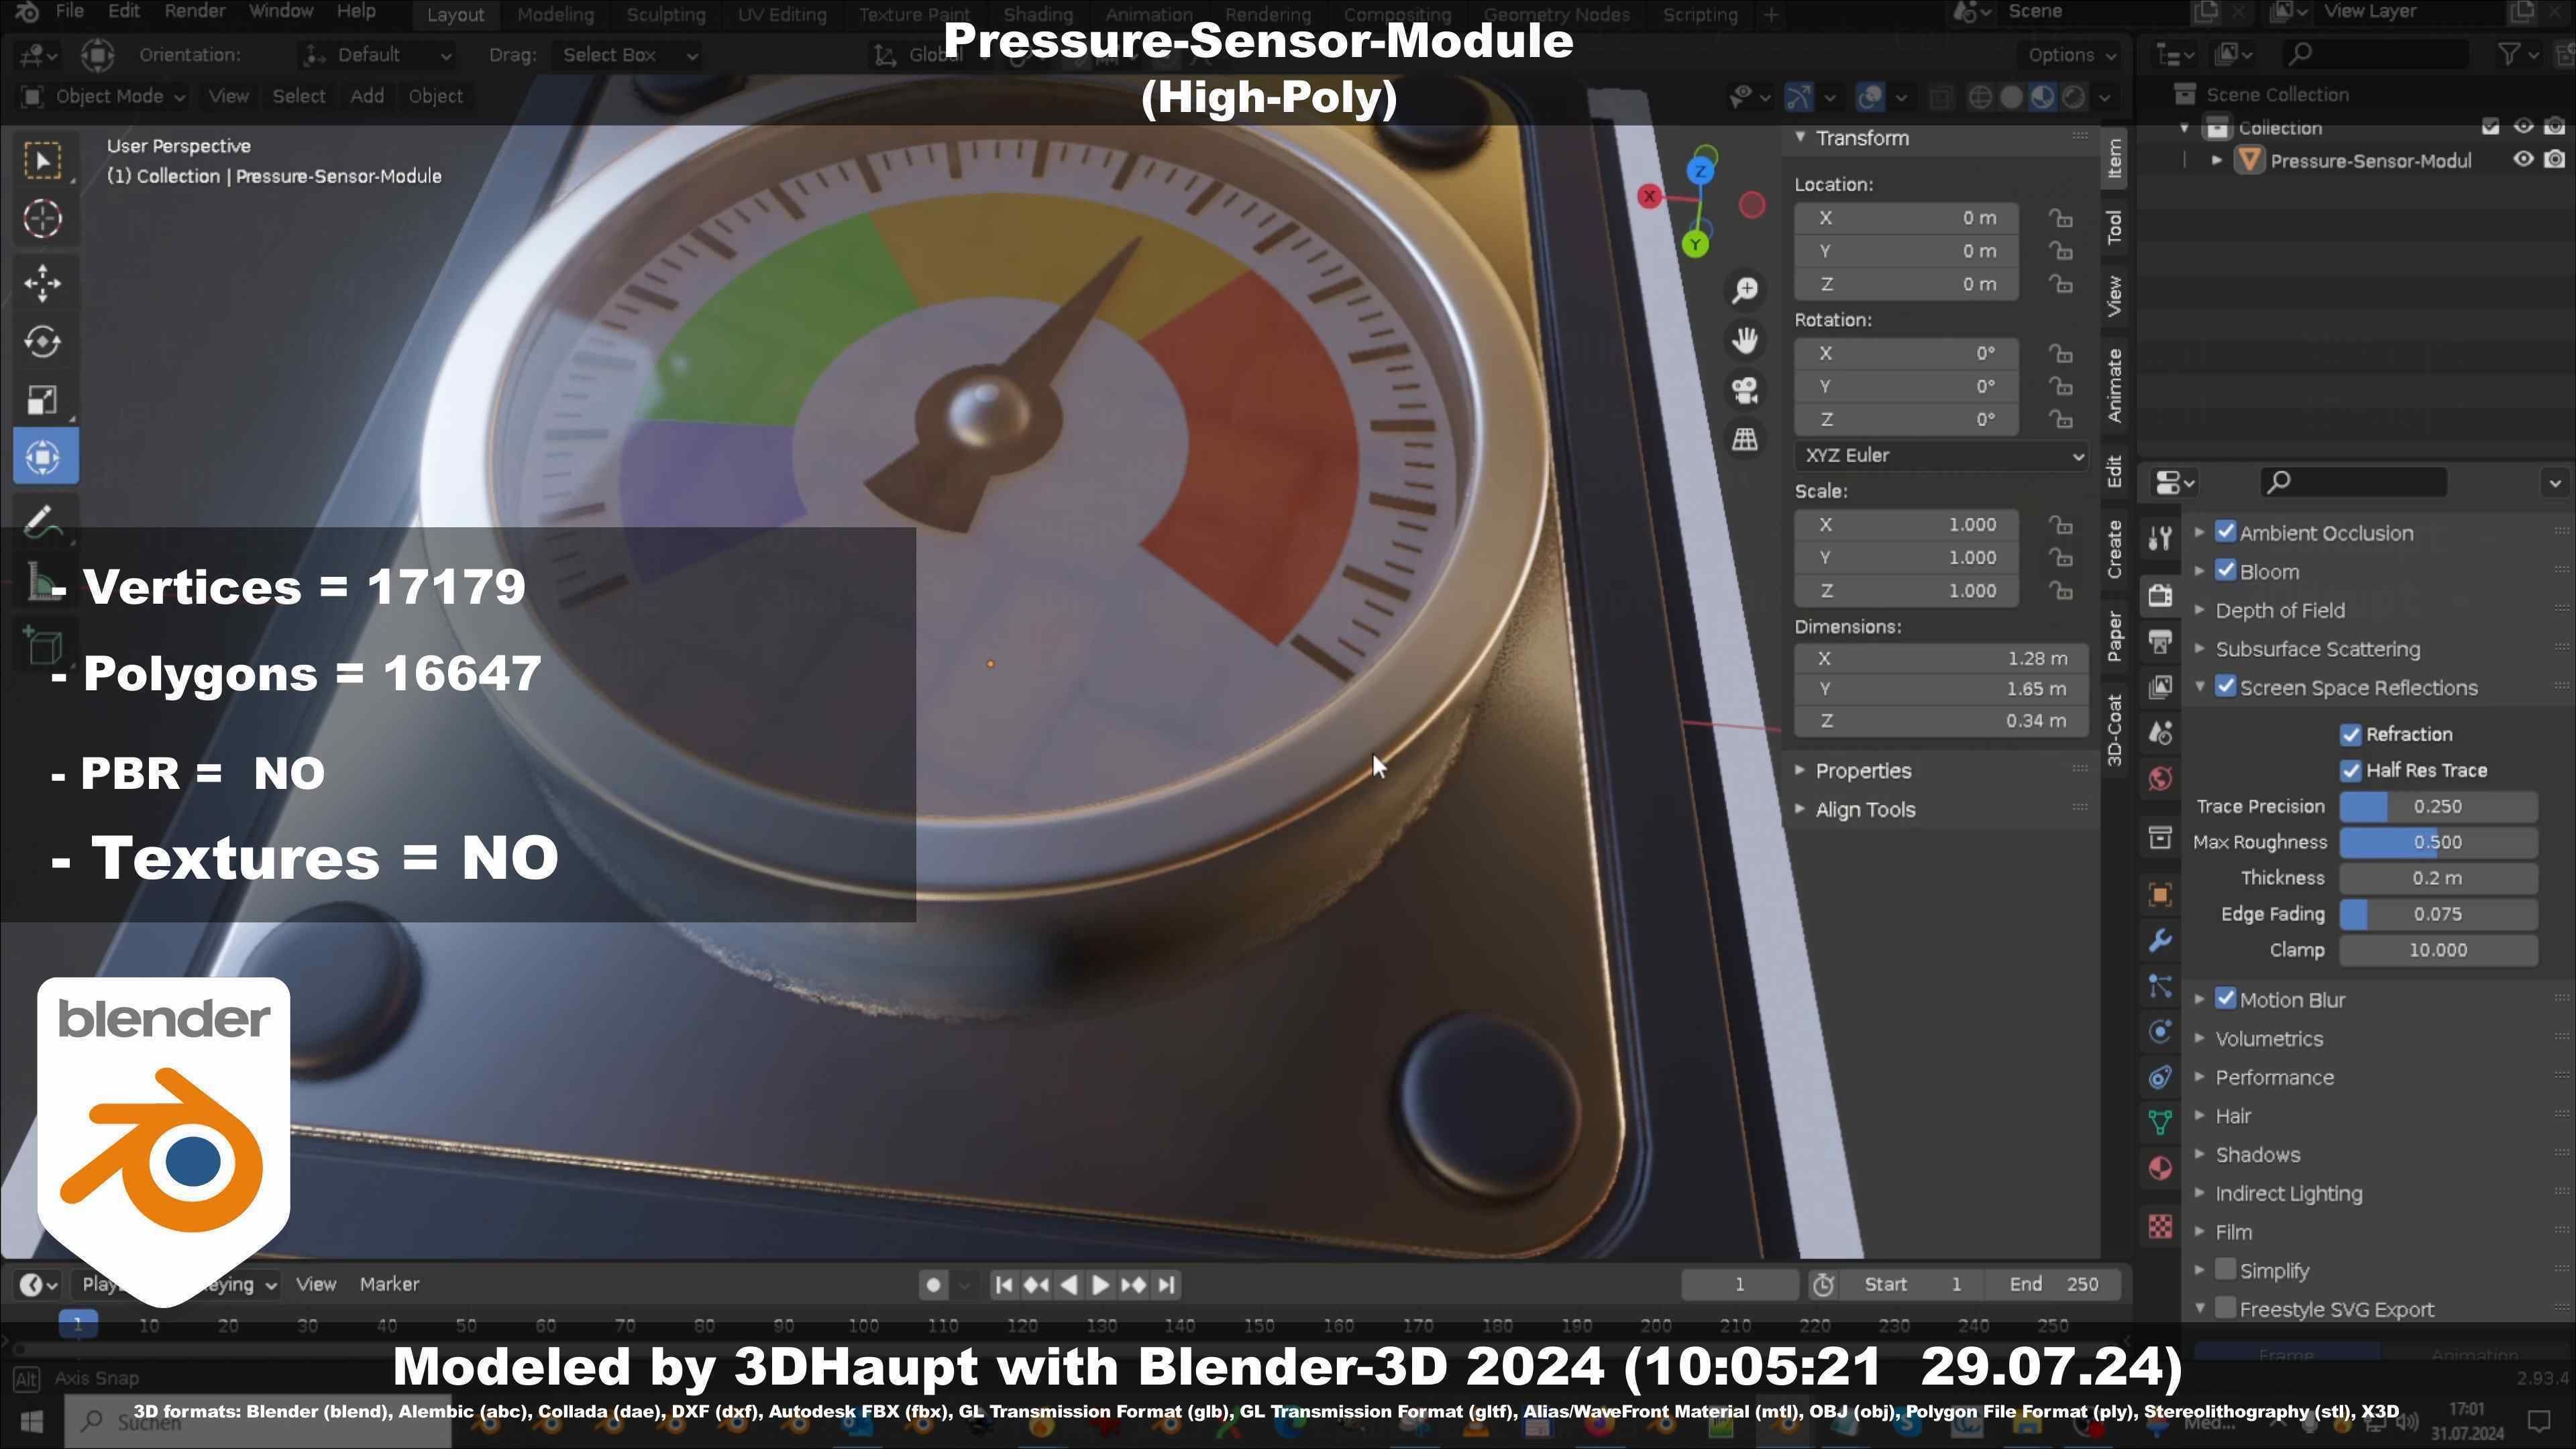Switch to the Modeling workspace tab
This screenshot has width=2576, height=1449.
(555, 15)
